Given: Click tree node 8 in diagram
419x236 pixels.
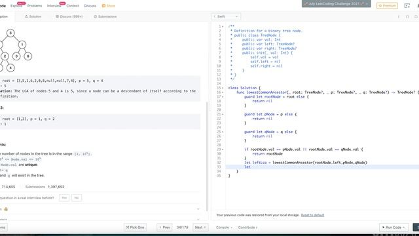Looking at the screenshot, I should 27,56.
